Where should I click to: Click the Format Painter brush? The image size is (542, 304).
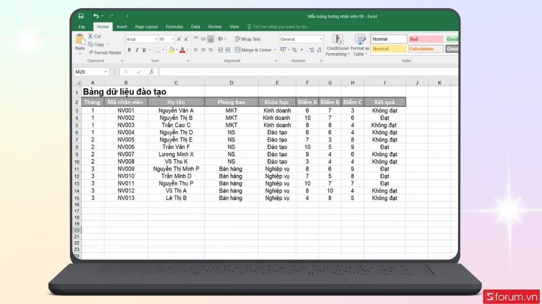(x=91, y=53)
